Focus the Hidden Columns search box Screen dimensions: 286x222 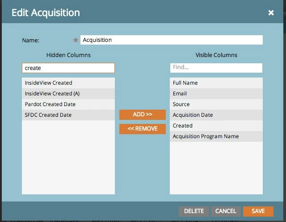point(68,68)
